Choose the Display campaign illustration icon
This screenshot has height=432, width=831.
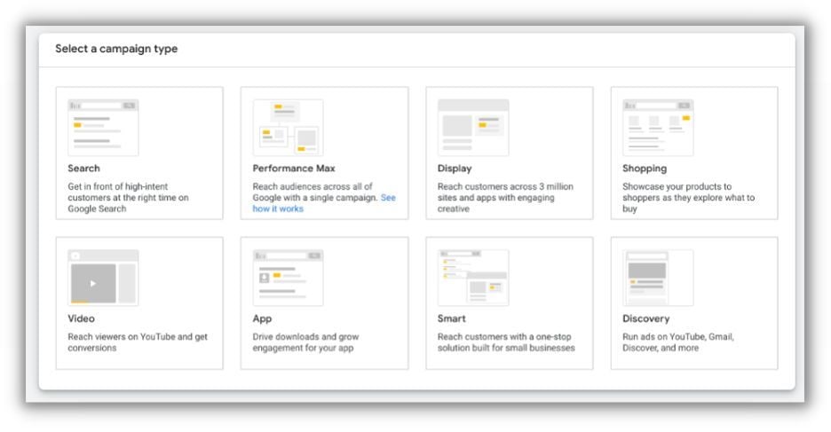[x=473, y=127]
